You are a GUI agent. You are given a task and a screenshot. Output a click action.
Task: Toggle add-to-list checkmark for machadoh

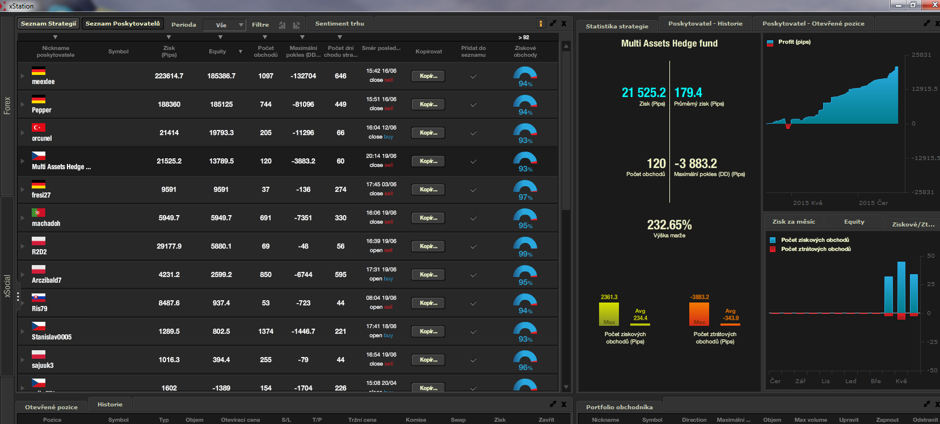click(473, 219)
